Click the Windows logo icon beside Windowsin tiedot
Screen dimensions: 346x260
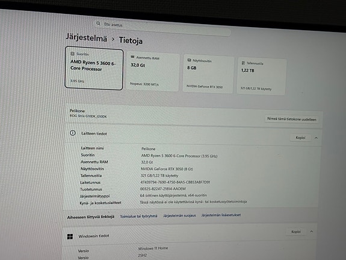point(70,236)
